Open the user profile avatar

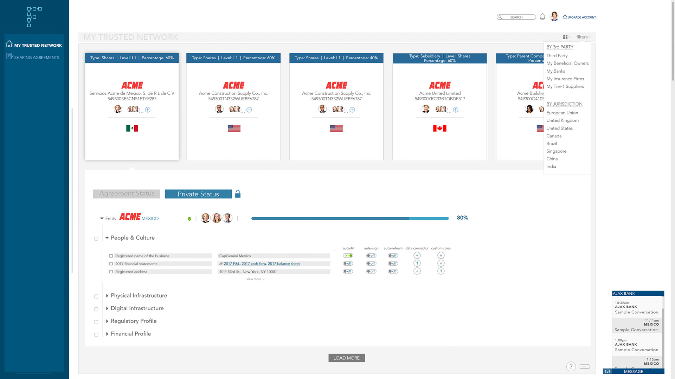pos(554,16)
